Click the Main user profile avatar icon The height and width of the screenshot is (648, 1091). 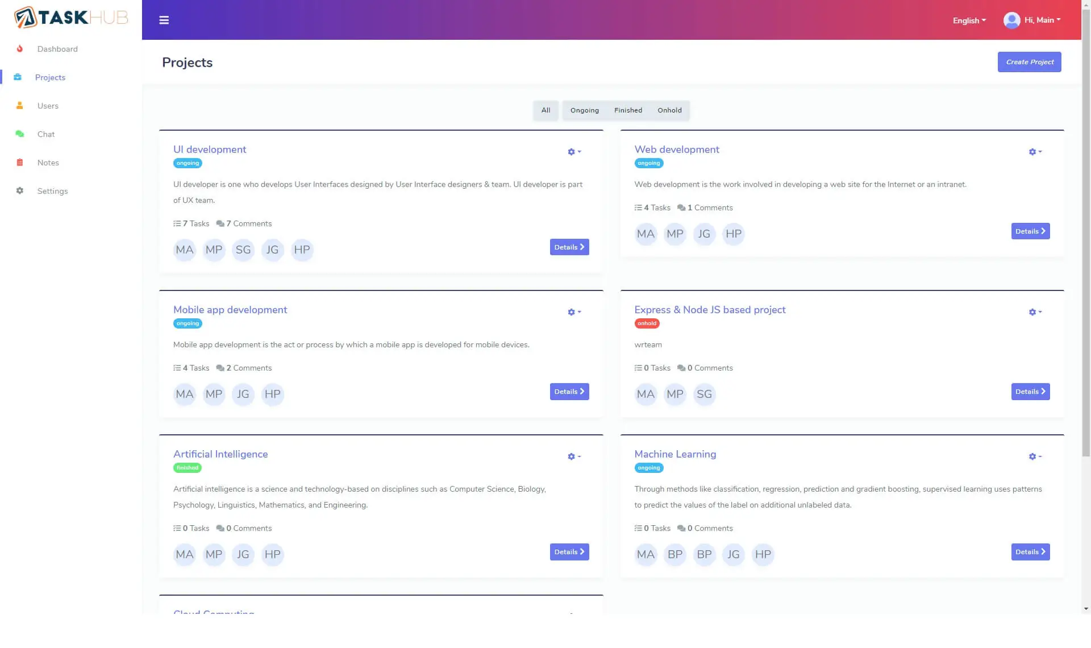point(1011,20)
